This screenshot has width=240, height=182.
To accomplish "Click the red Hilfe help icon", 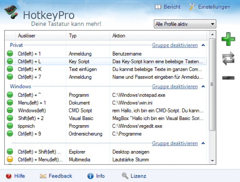I will (x=9, y=176).
